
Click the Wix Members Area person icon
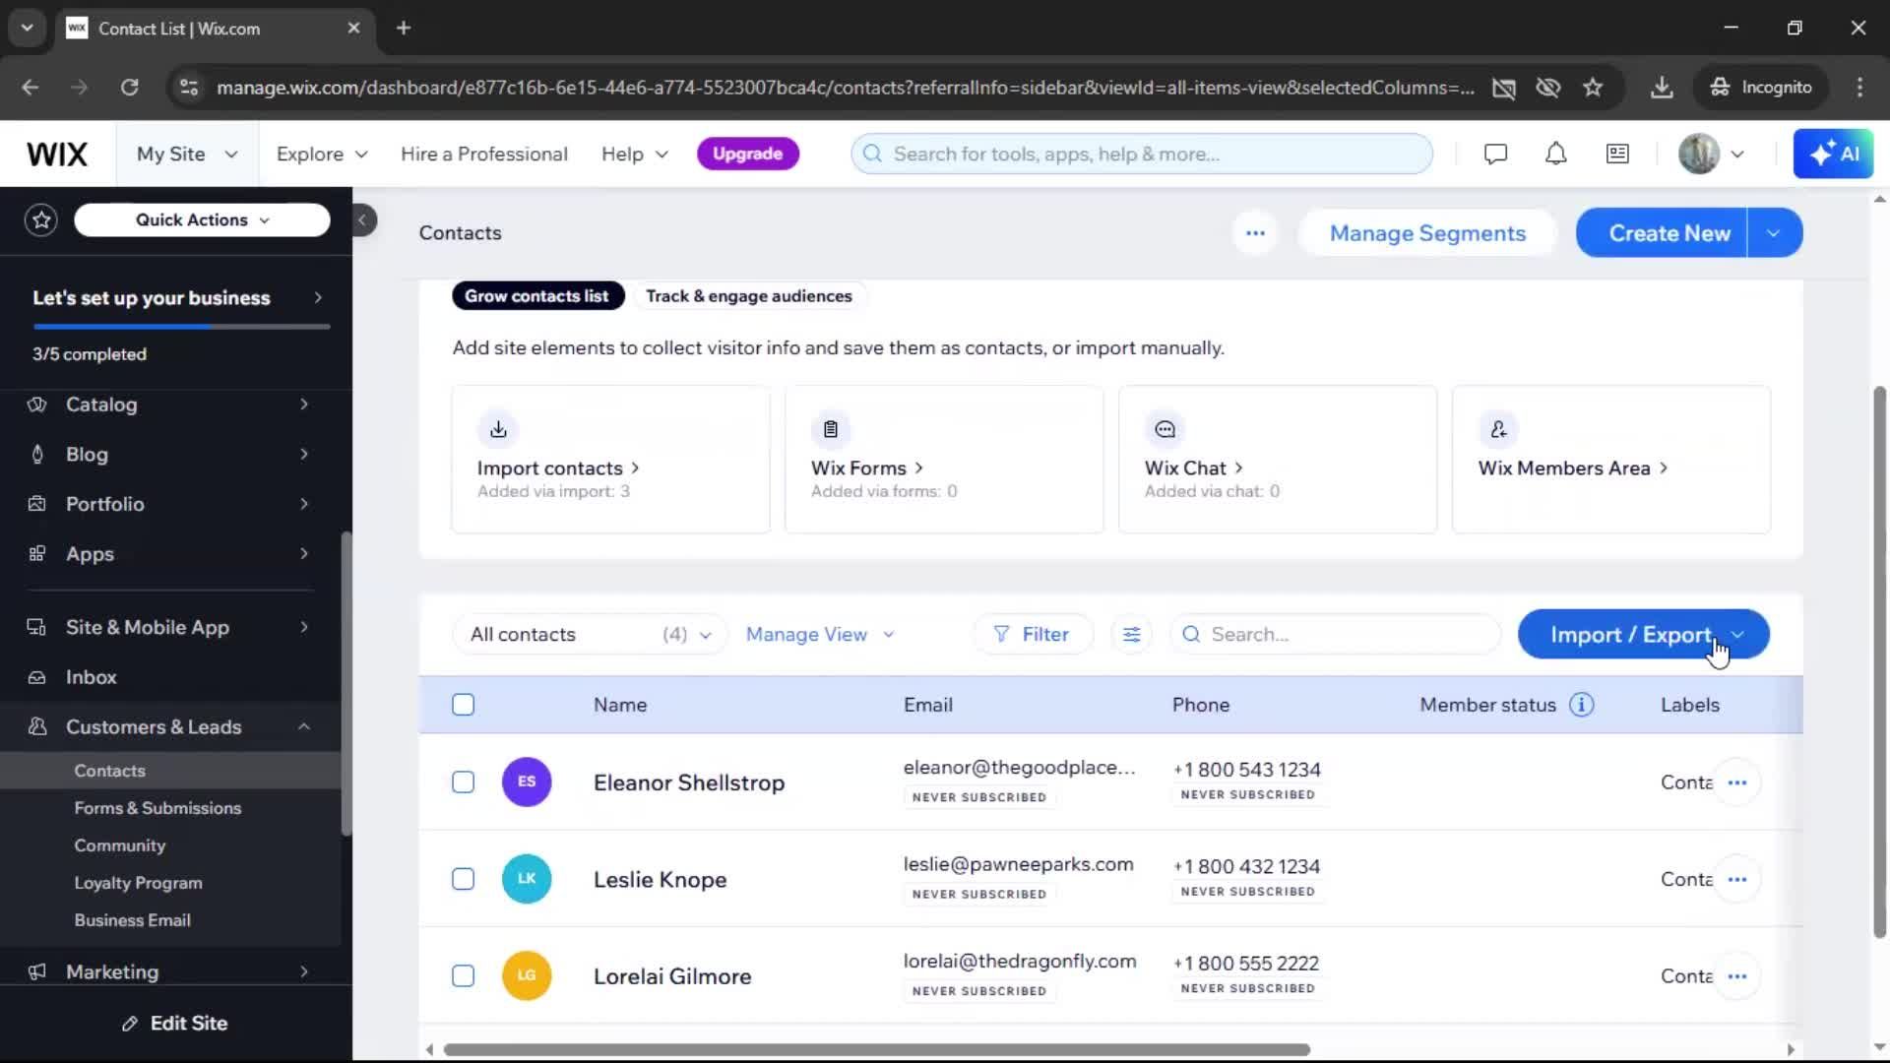click(1498, 429)
